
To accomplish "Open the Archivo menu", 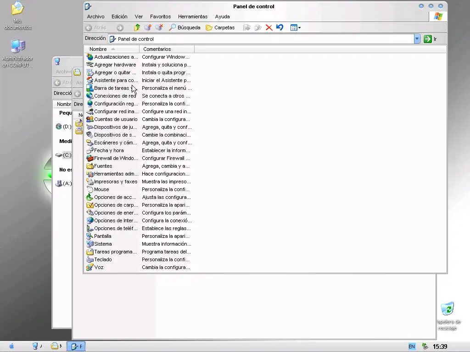I will tap(95, 17).
